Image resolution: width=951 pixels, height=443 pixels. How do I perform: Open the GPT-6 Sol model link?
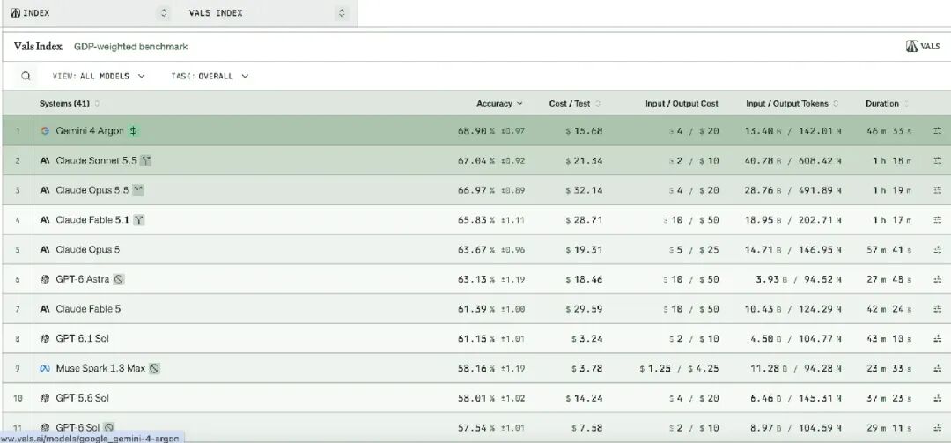pos(77,428)
